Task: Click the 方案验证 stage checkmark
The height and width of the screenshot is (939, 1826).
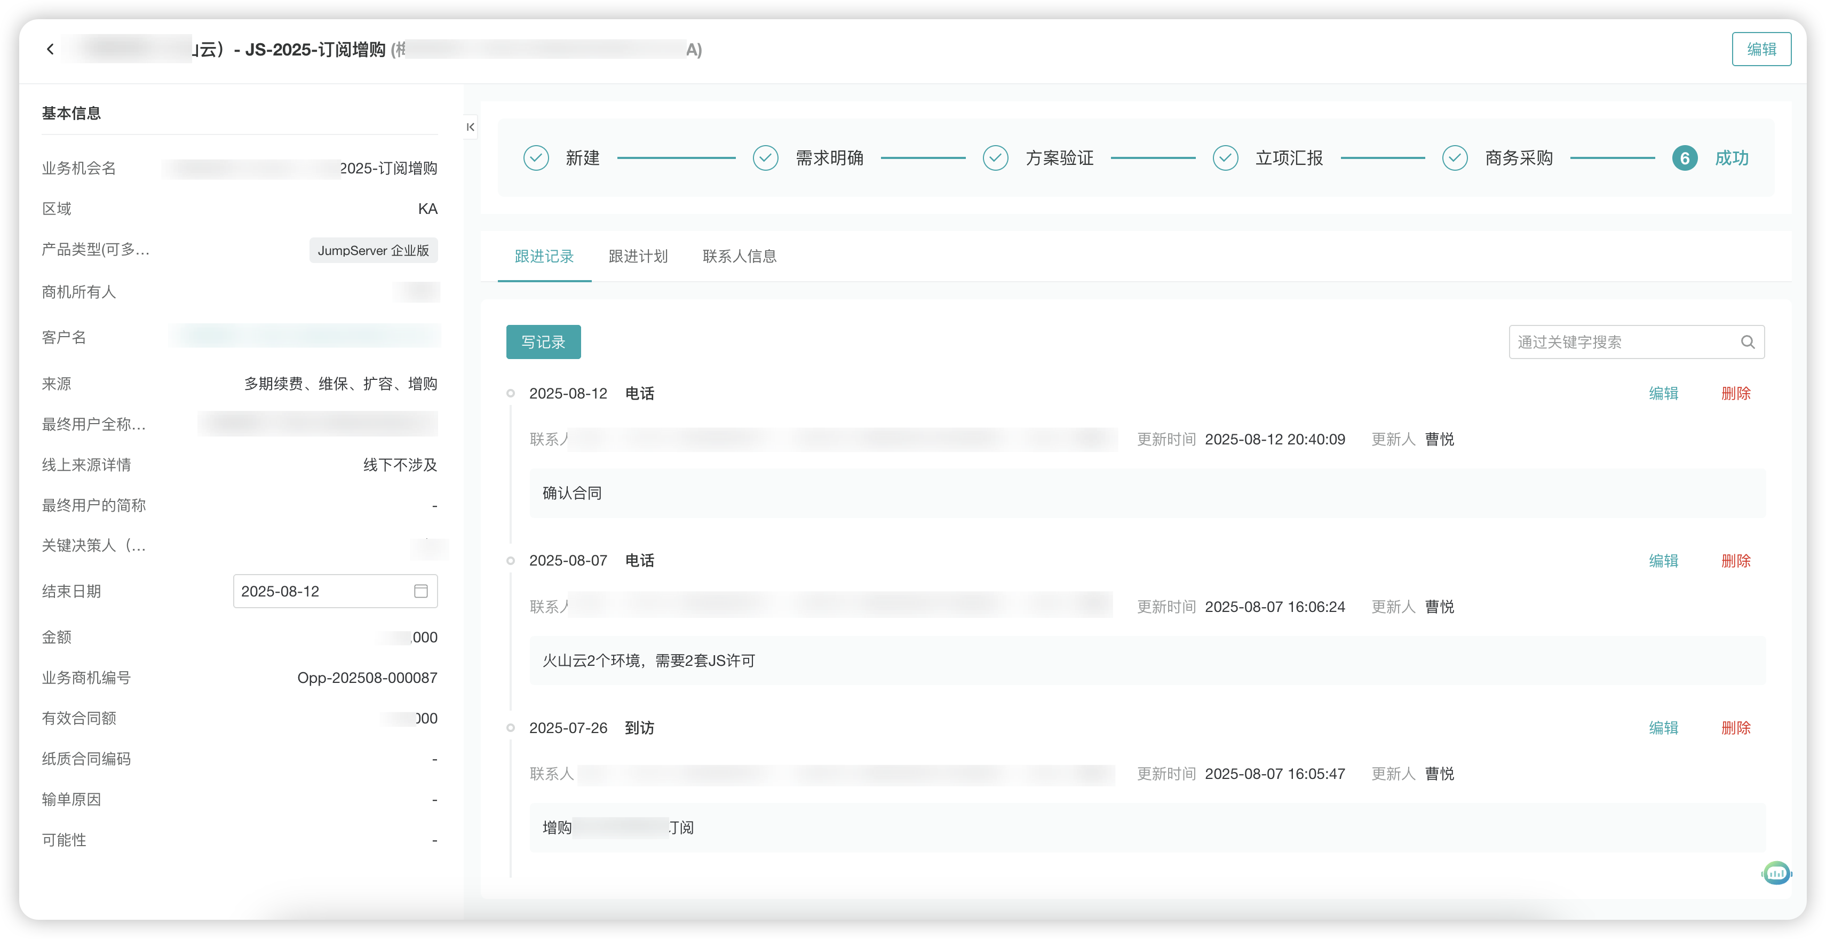Action: click(995, 158)
